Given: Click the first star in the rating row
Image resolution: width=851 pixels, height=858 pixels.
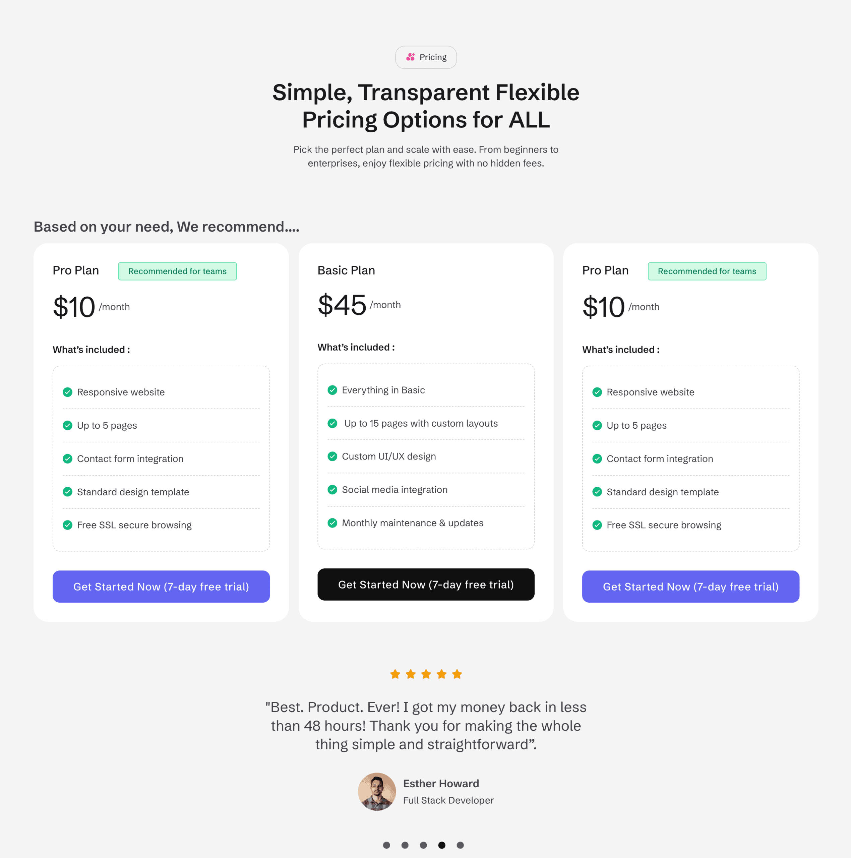Looking at the screenshot, I should (395, 674).
